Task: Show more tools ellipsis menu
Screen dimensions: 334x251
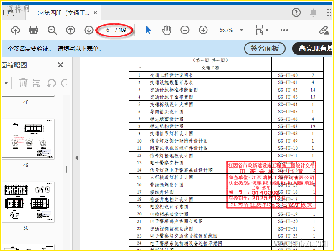Action: coord(284,30)
